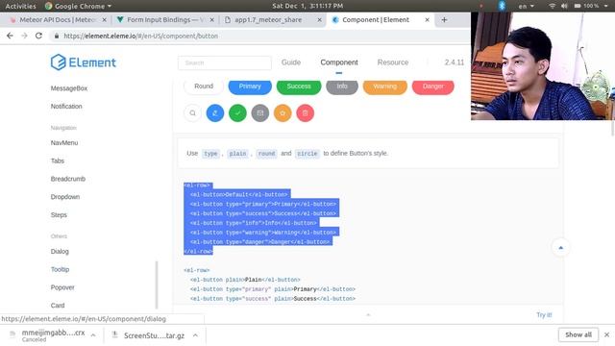Reload the current page
The width and height of the screenshot is (615, 346).
(38, 36)
